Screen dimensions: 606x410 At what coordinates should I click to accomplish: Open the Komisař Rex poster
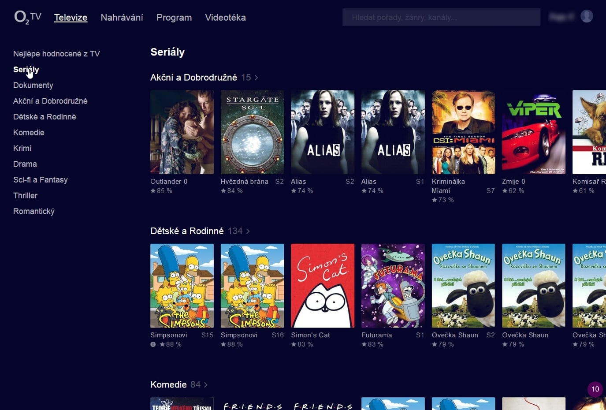[589, 132]
